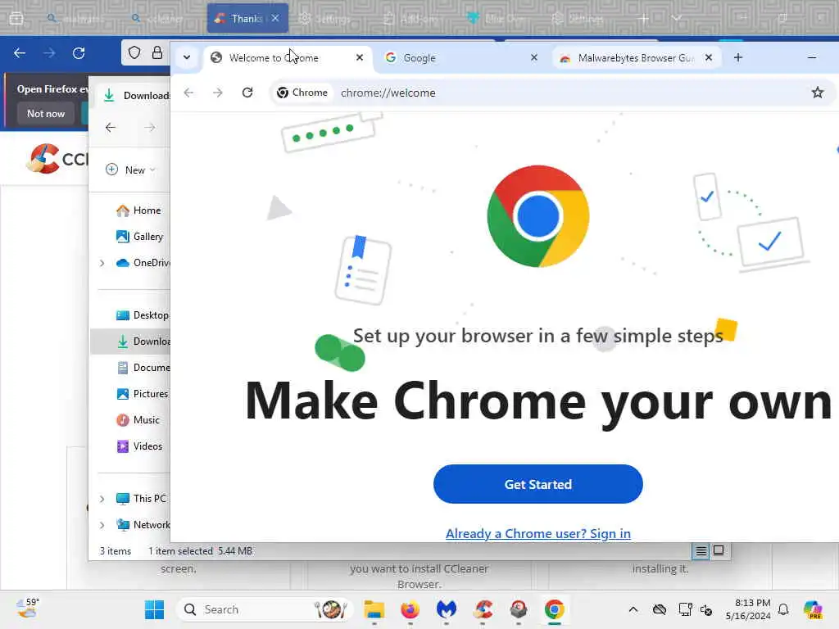Switch to the Welcome to Chrome tab

289,57
